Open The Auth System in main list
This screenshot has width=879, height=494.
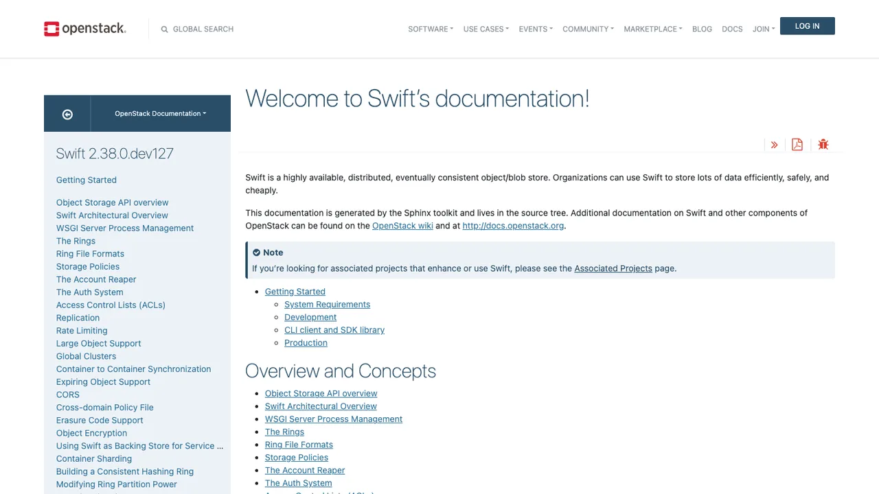click(x=298, y=483)
